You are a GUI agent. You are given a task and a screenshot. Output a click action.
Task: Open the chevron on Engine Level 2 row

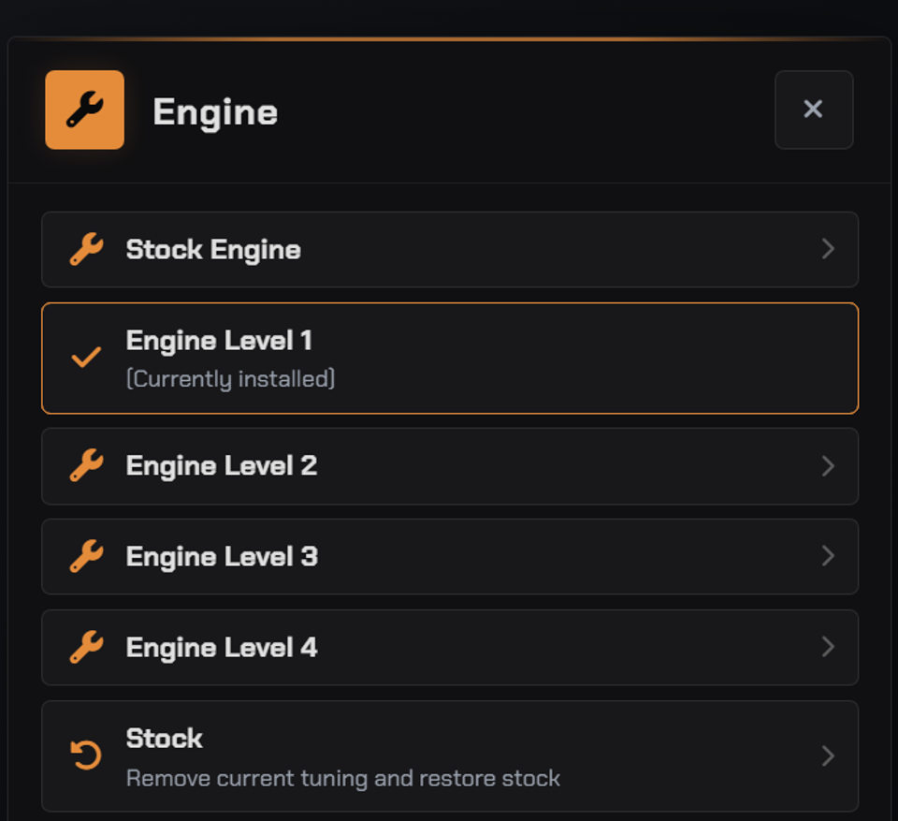(x=828, y=465)
